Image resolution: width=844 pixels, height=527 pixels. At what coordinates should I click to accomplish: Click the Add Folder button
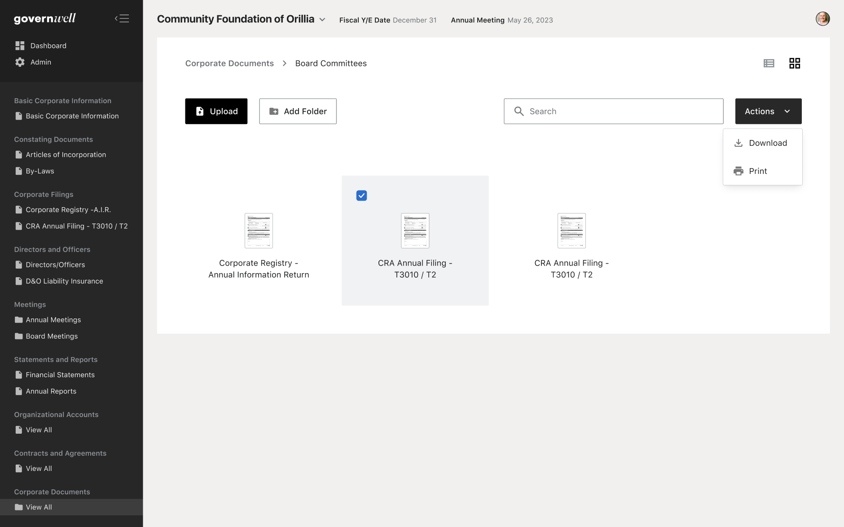298,111
